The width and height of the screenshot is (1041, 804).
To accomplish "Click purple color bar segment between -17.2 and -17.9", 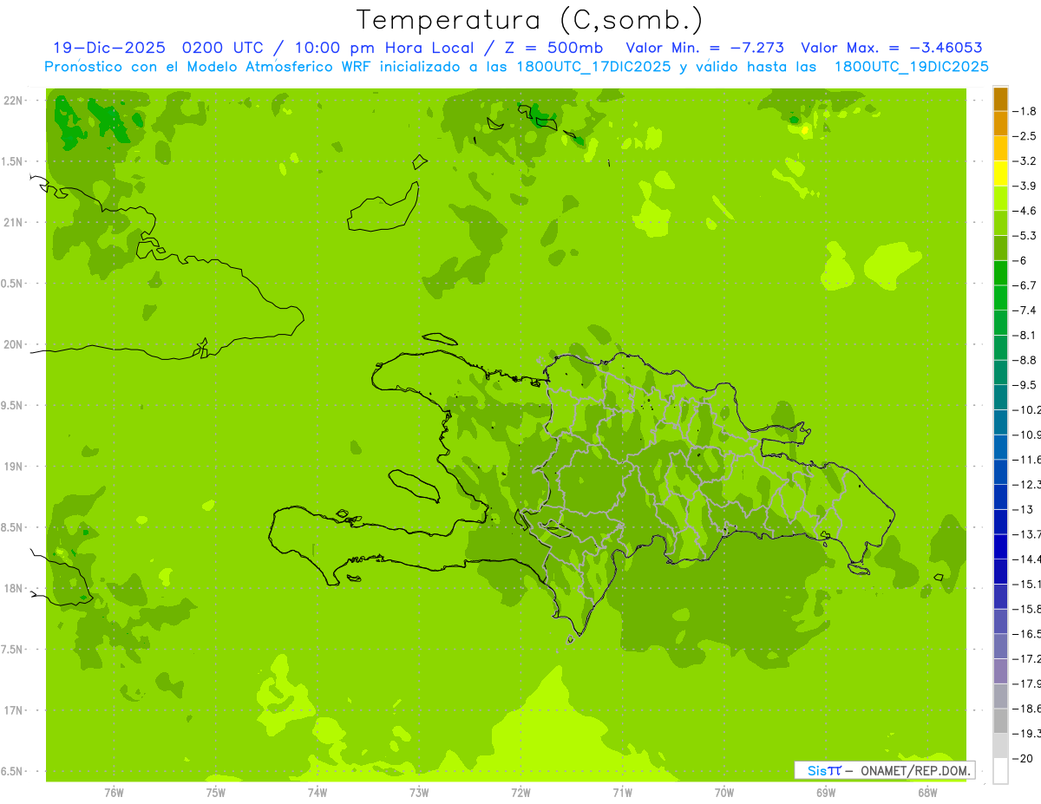I will [1000, 671].
